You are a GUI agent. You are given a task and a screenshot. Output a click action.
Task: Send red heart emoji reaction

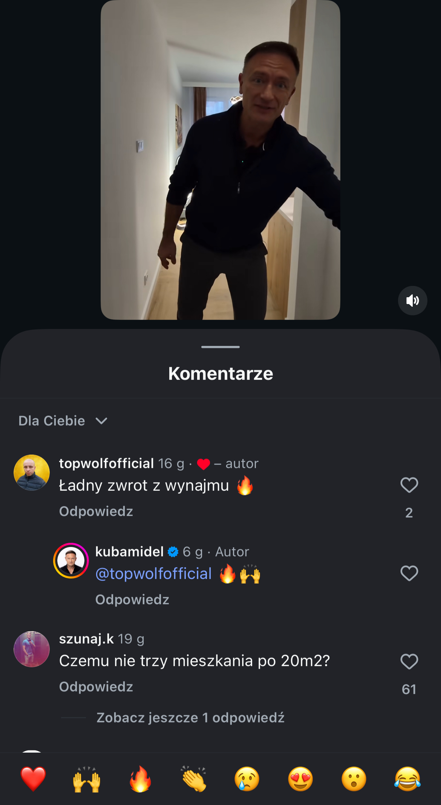click(x=33, y=779)
